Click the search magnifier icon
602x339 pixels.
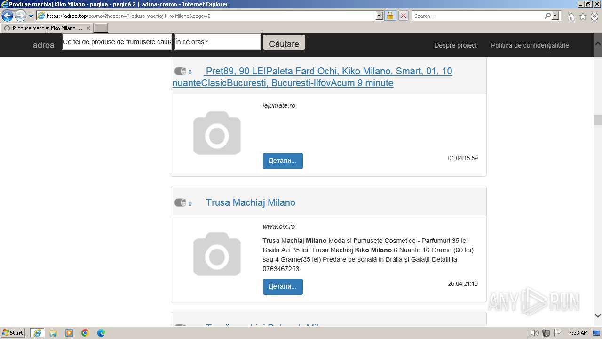point(547,16)
